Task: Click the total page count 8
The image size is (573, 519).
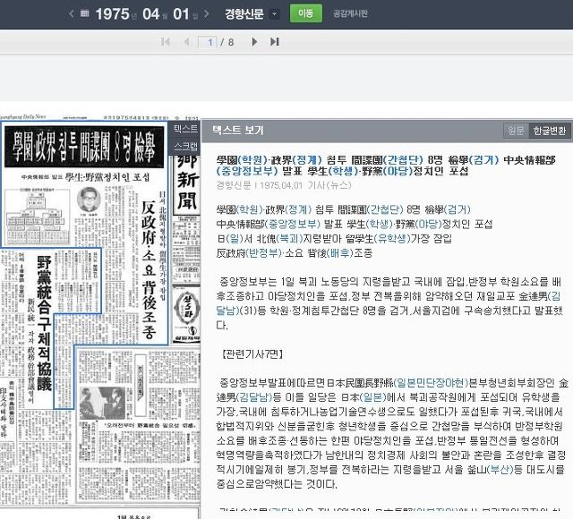Action: tap(231, 42)
